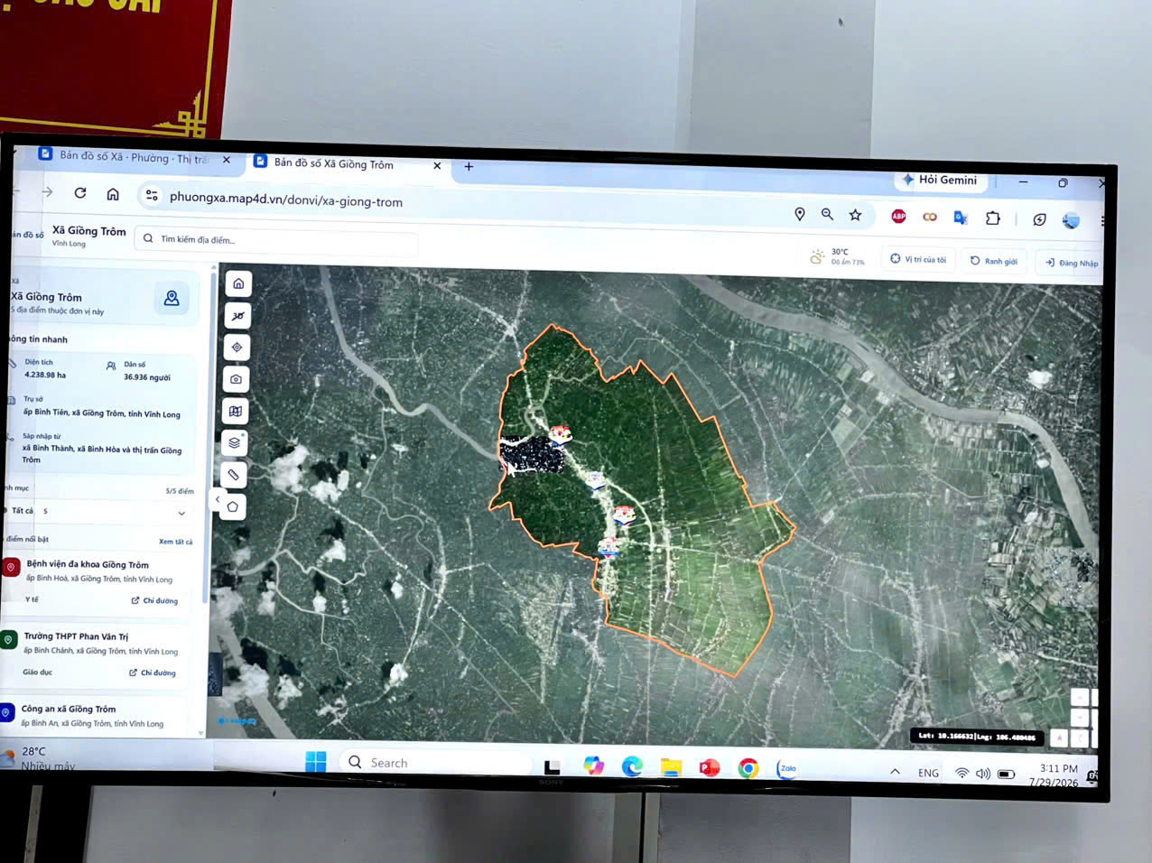Viewport: 1152px width, 863px height.
Task: Collapse the left info sidebar
Action: (218, 499)
